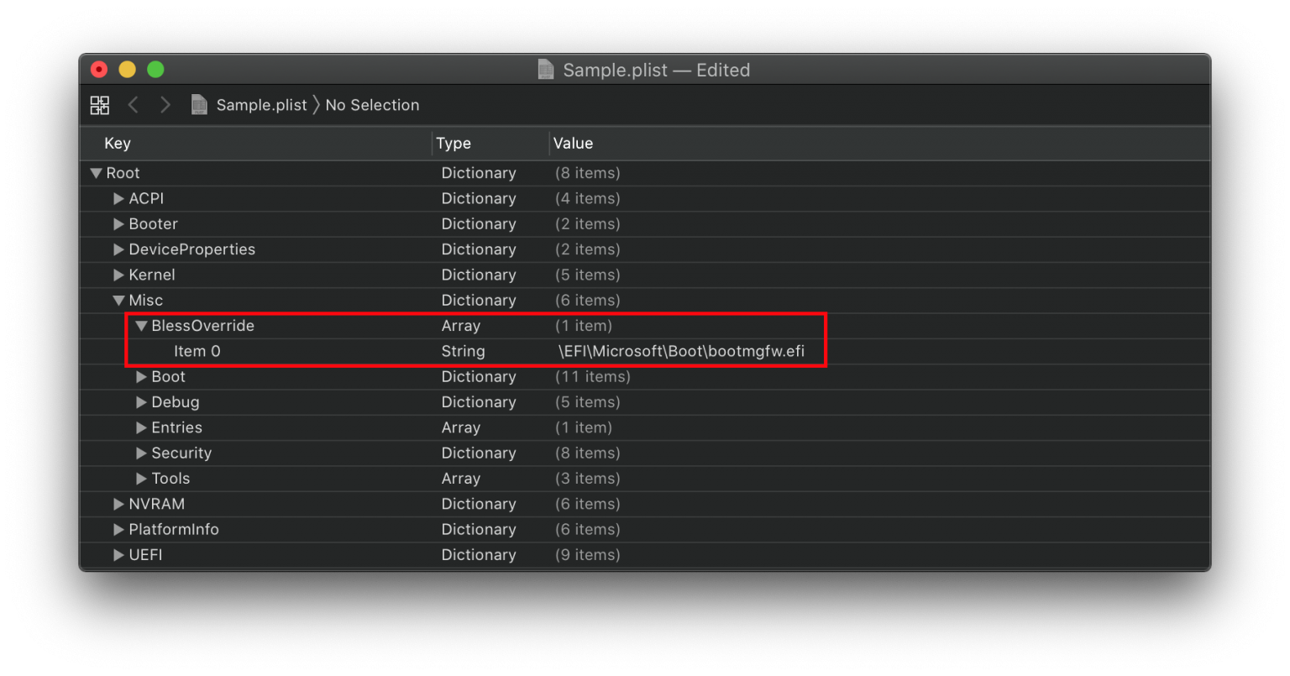Expand the PlatformInfo dictionary
Viewport: 1290px width, 676px height.
point(118,530)
